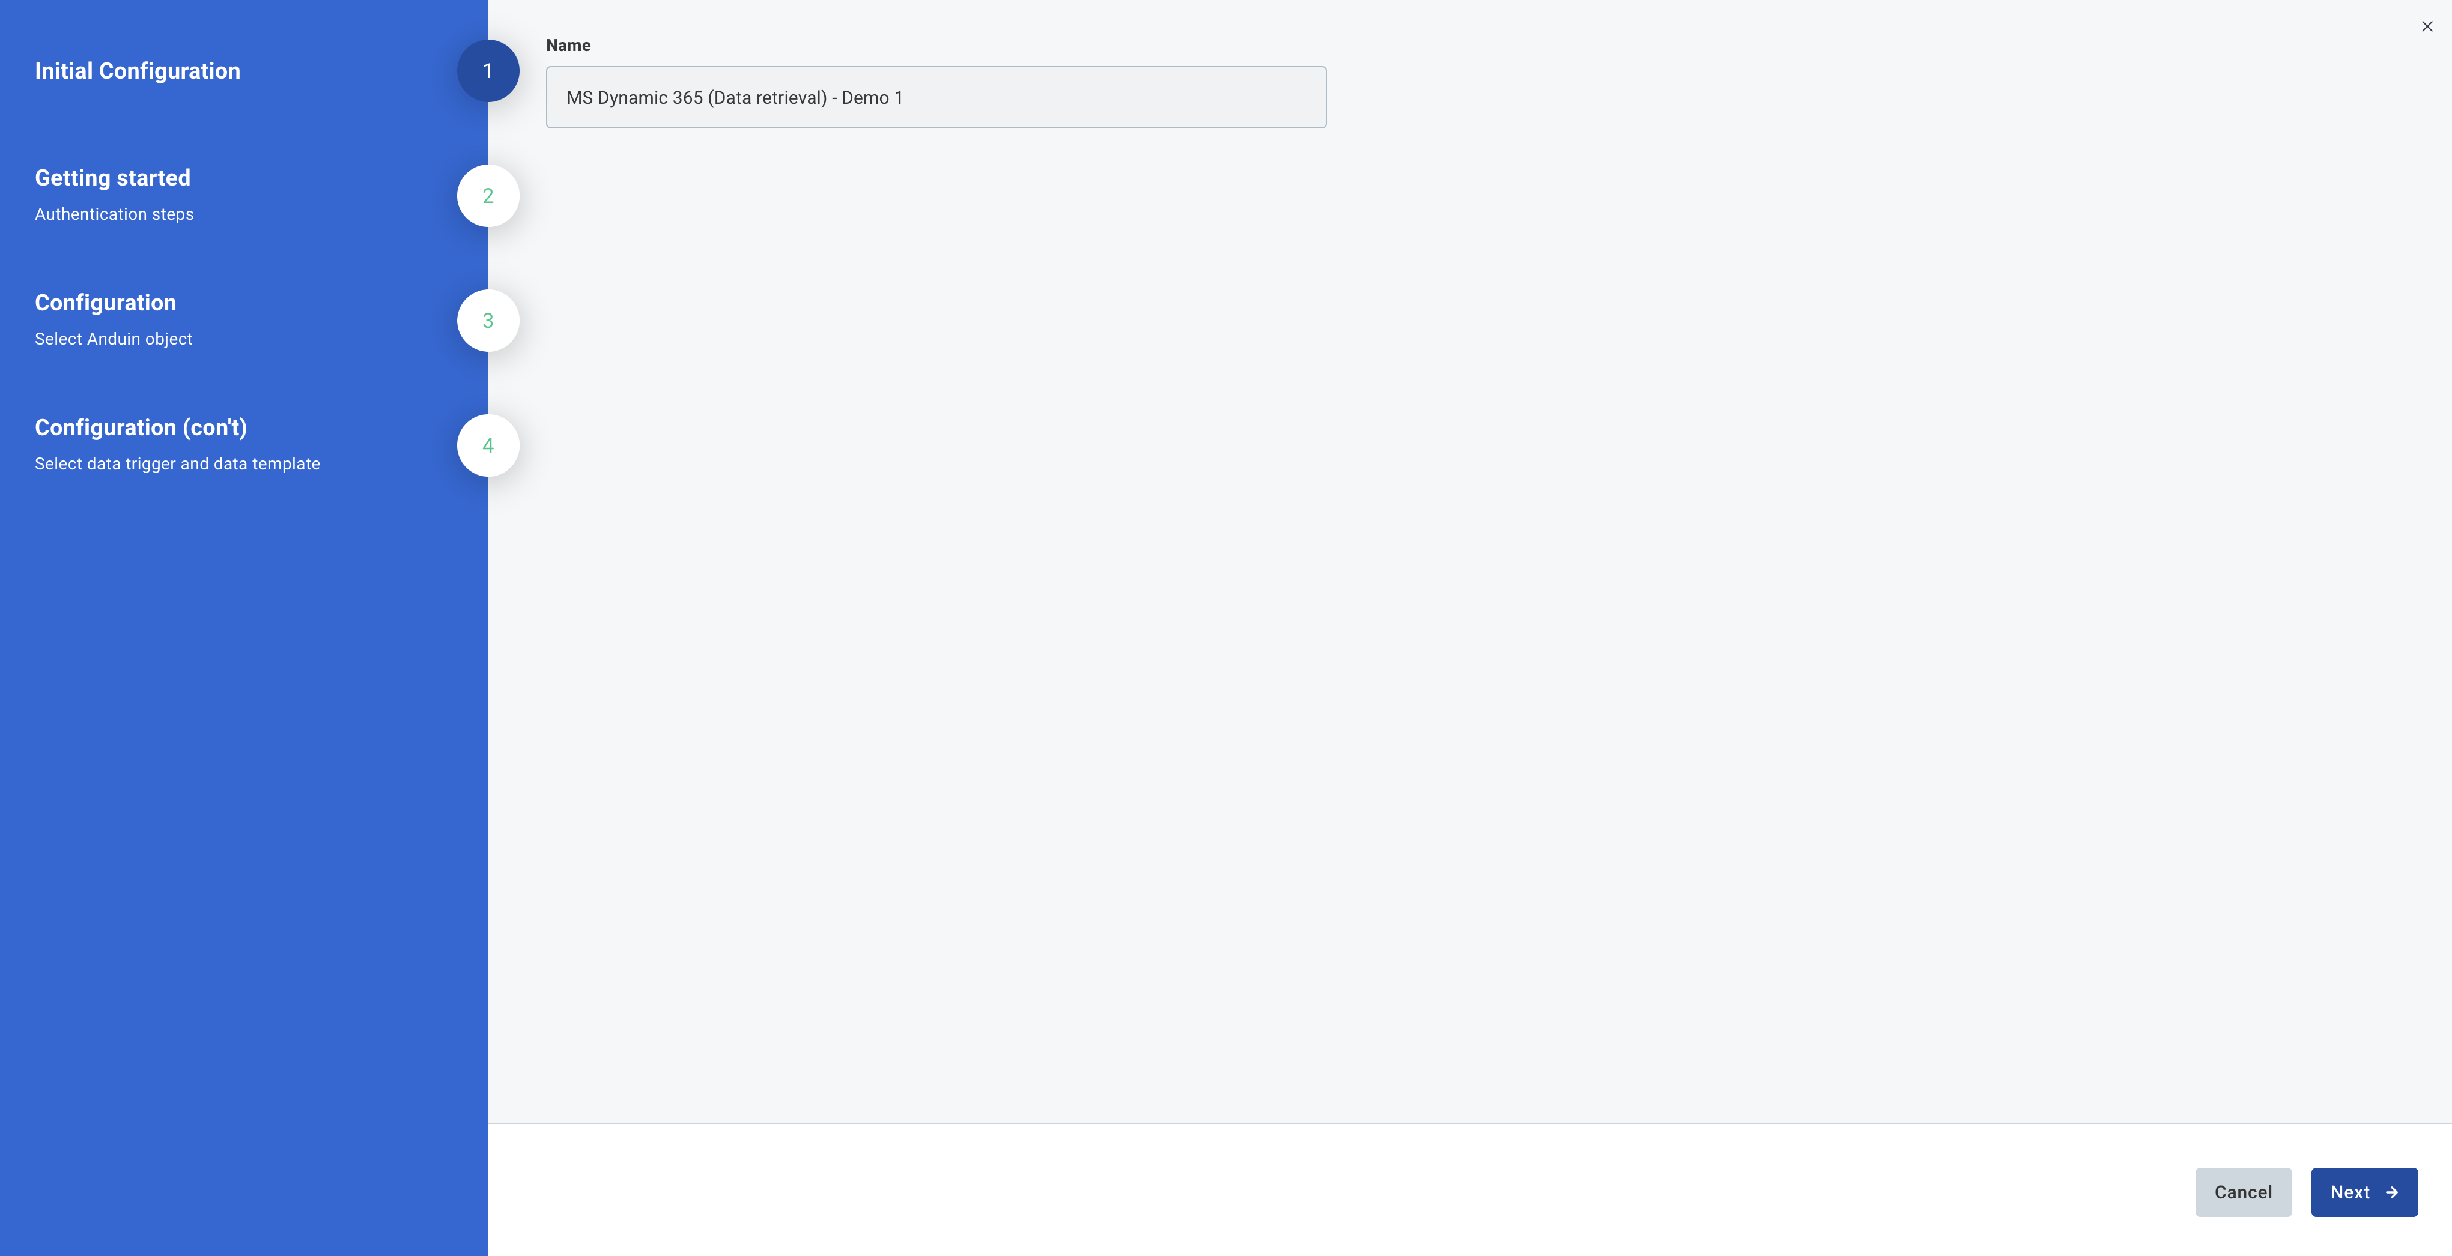Click the text 'Demo 1' in name field

872,98
